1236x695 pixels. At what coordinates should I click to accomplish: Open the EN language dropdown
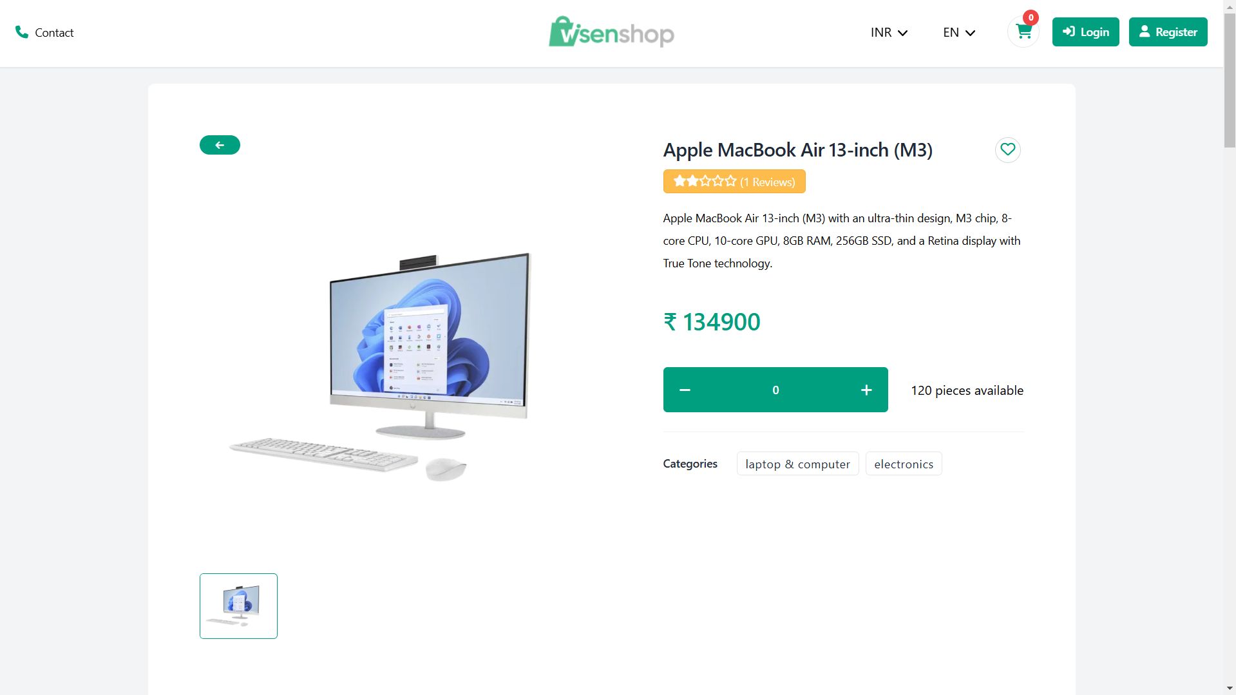[x=959, y=32]
